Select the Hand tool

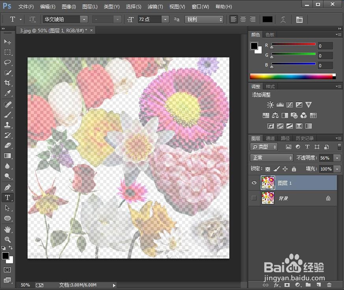7,229
